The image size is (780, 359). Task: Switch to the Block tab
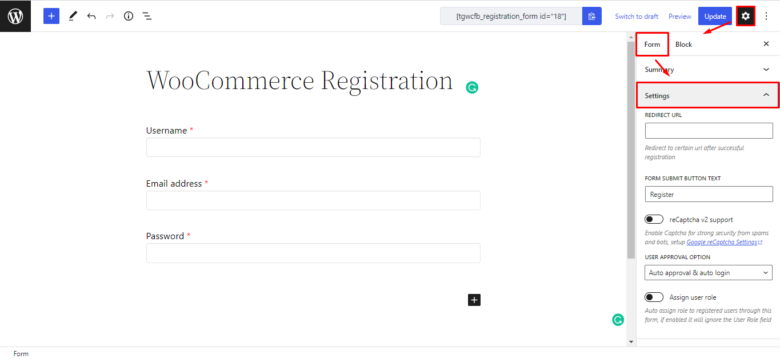click(x=683, y=44)
